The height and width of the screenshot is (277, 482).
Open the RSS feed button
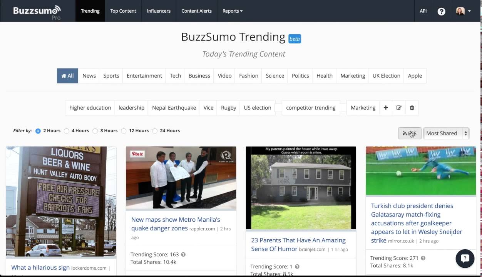click(410, 133)
